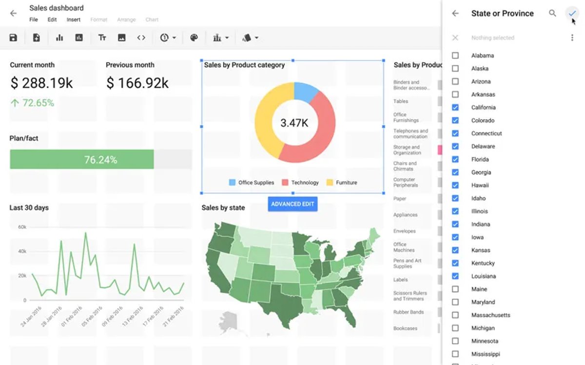Image resolution: width=585 pixels, height=365 pixels.
Task: Open the File menu
Action: click(33, 20)
